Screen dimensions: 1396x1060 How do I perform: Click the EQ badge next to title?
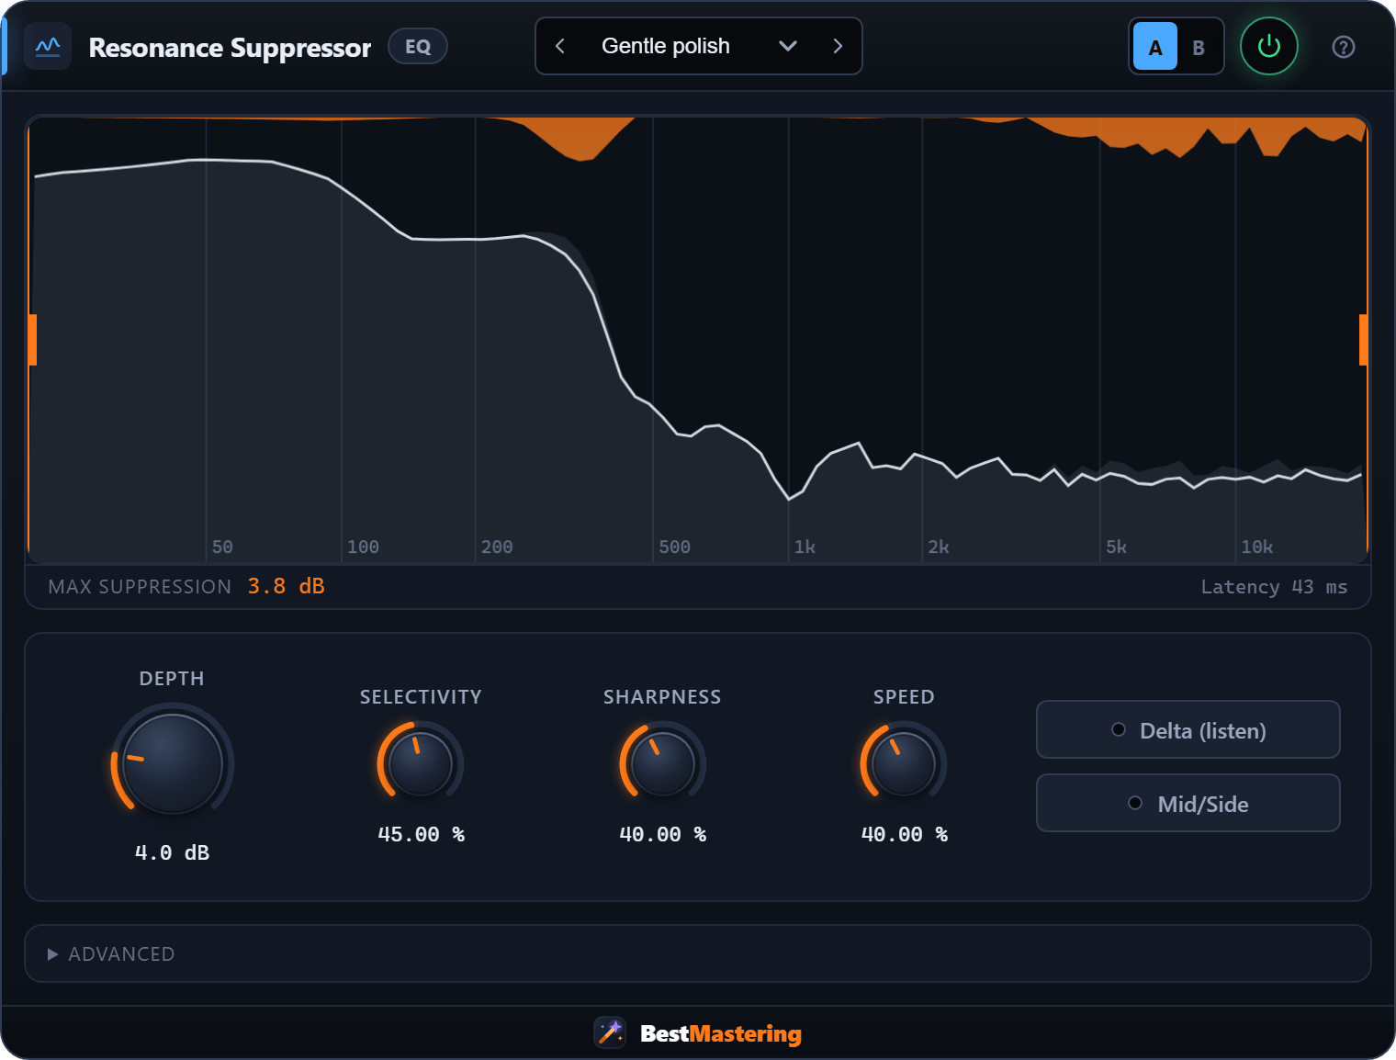pos(418,46)
